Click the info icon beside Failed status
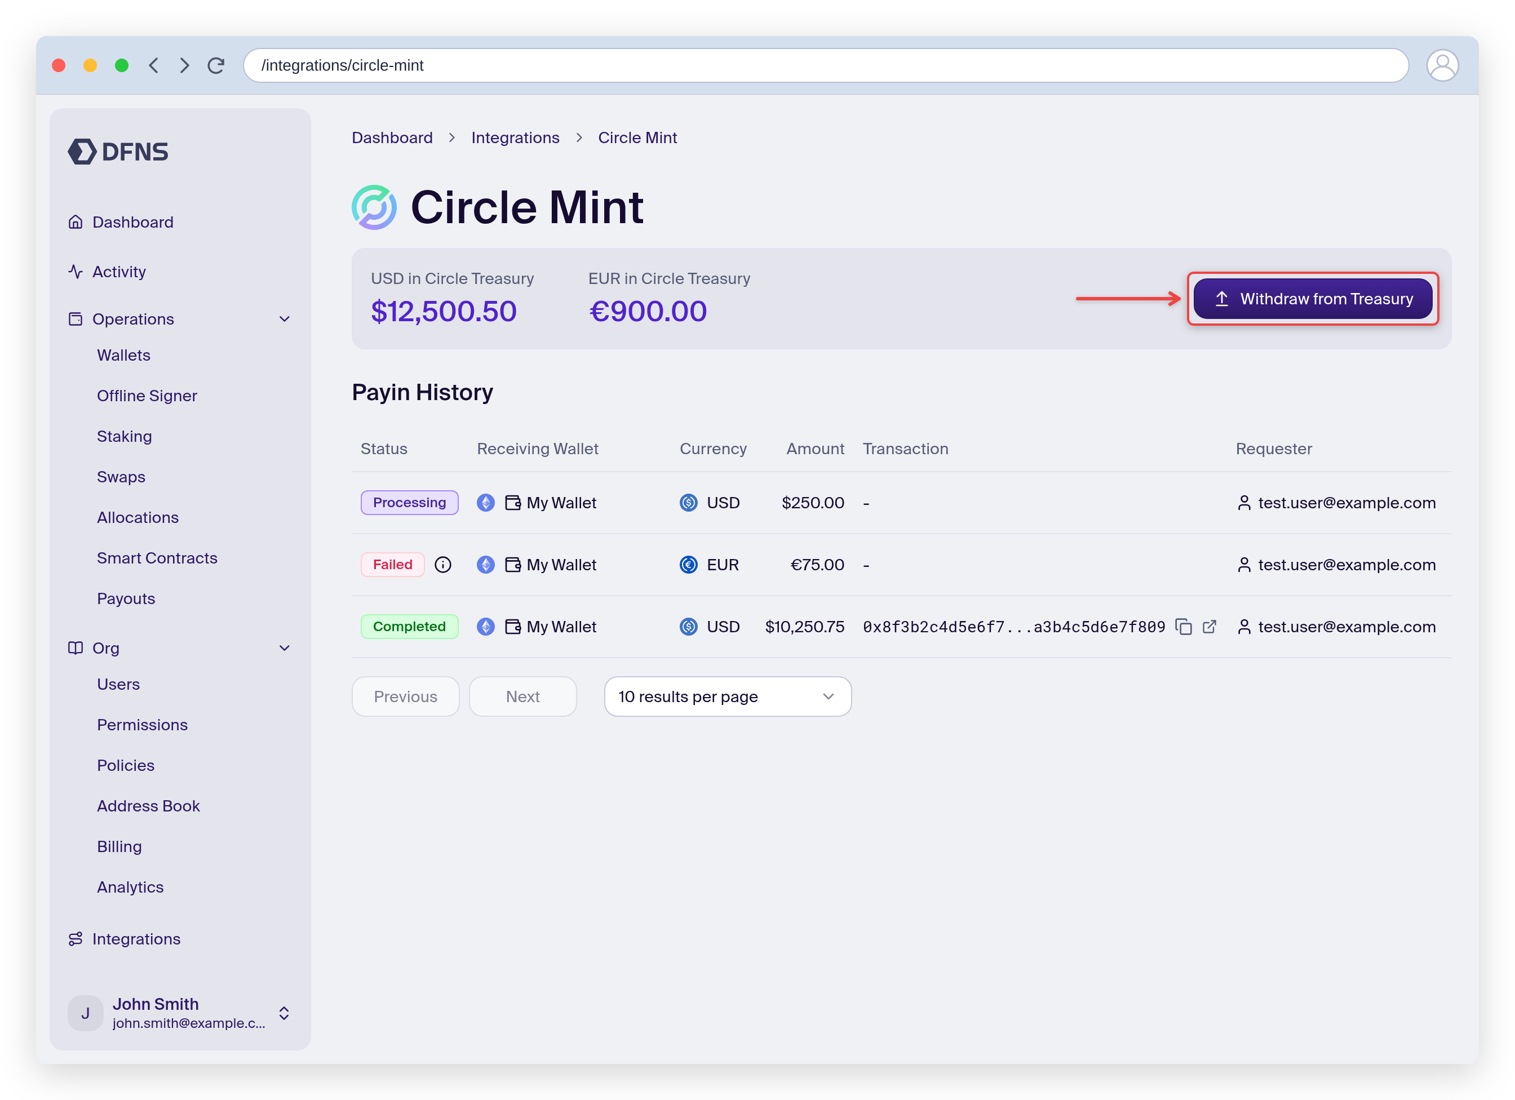This screenshot has height=1100, width=1515. [x=443, y=565]
